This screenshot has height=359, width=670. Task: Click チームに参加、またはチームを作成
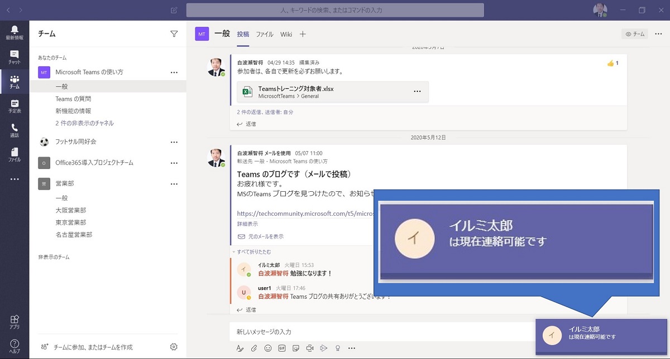[x=87, y=347]
